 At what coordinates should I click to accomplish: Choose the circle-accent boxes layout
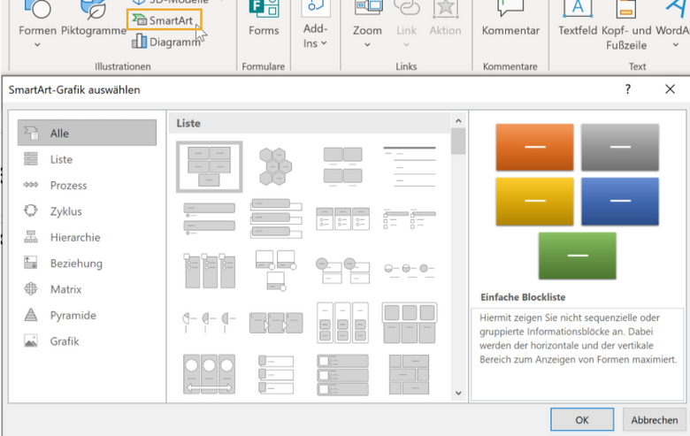tap(343, 270)
